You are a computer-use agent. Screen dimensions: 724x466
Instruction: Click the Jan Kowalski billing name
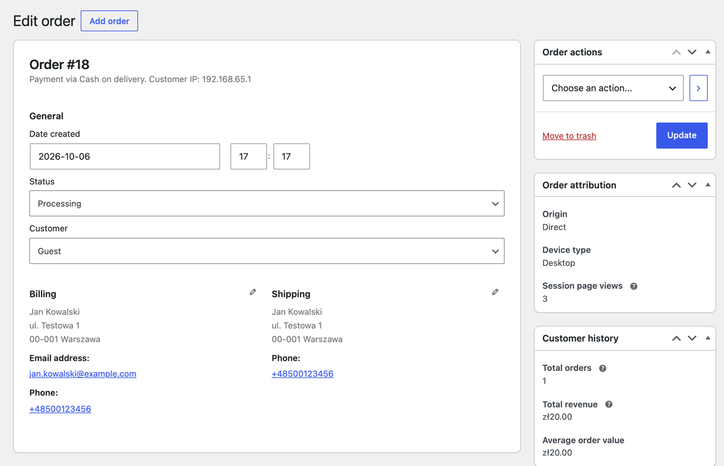pos(55,312)
